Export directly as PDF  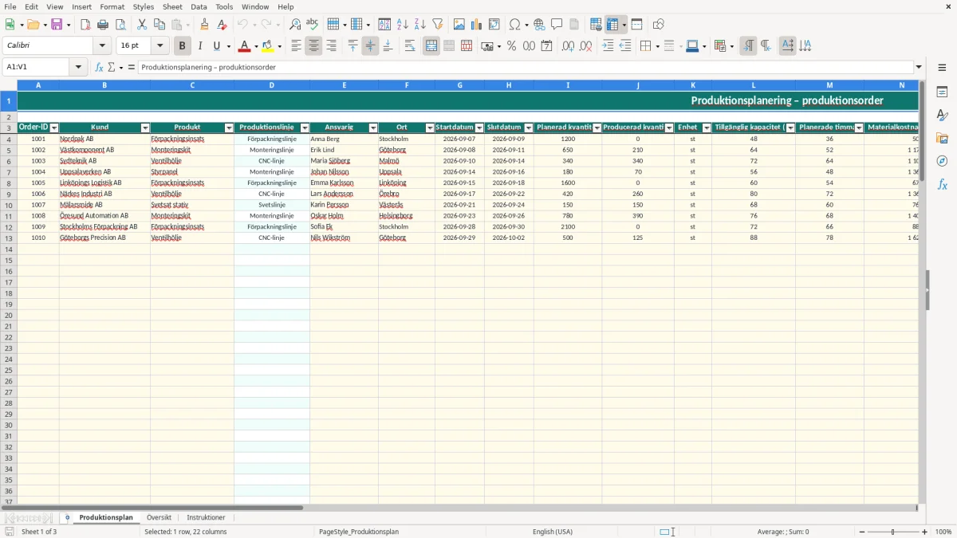coord(85,25)
